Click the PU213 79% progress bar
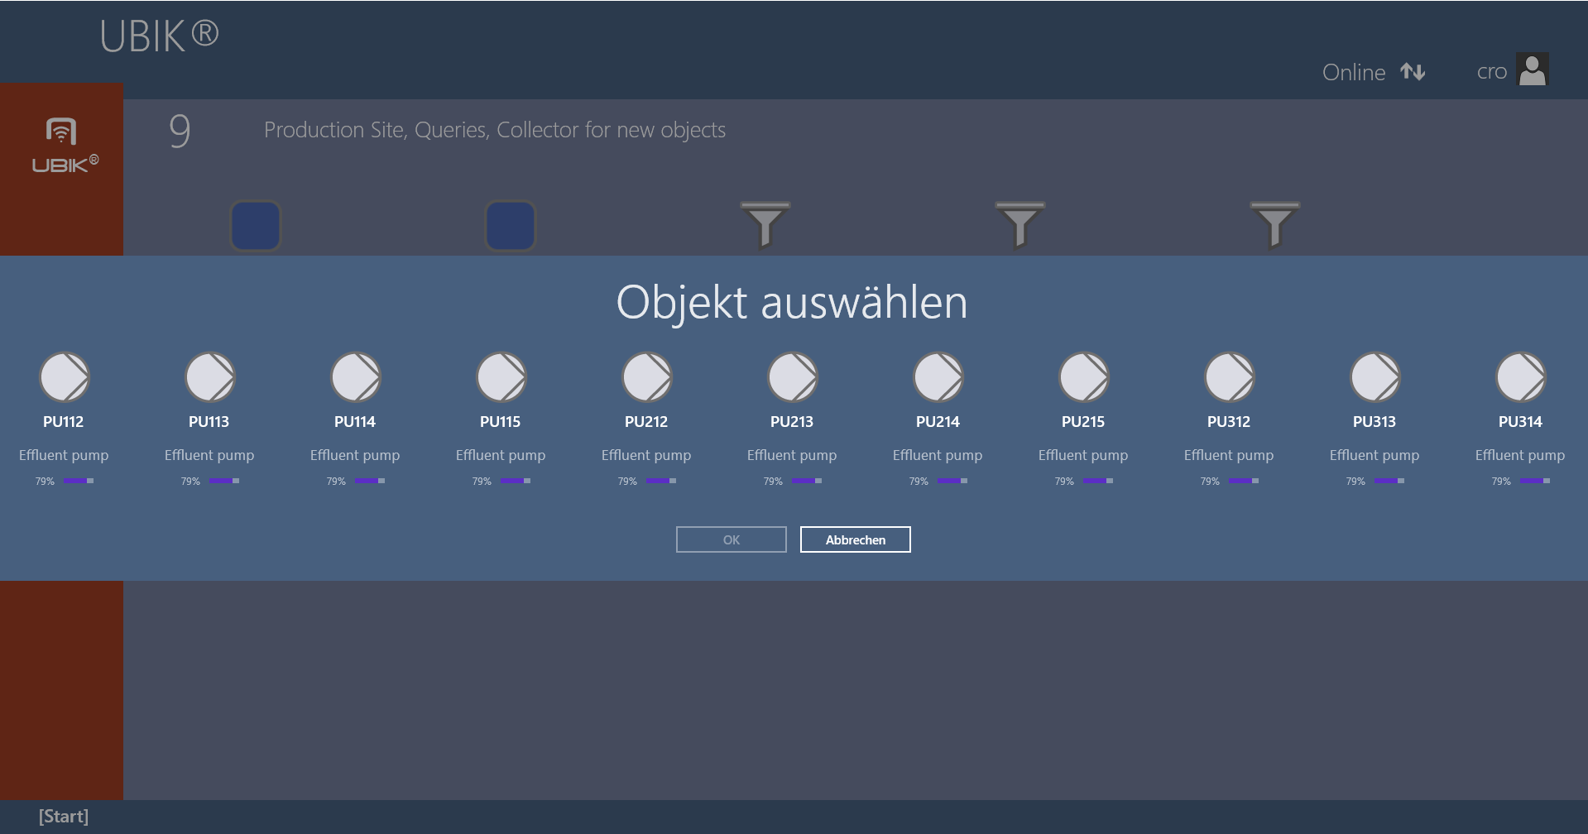This screenshot has width=1588, height=834. tap(806, 481)
